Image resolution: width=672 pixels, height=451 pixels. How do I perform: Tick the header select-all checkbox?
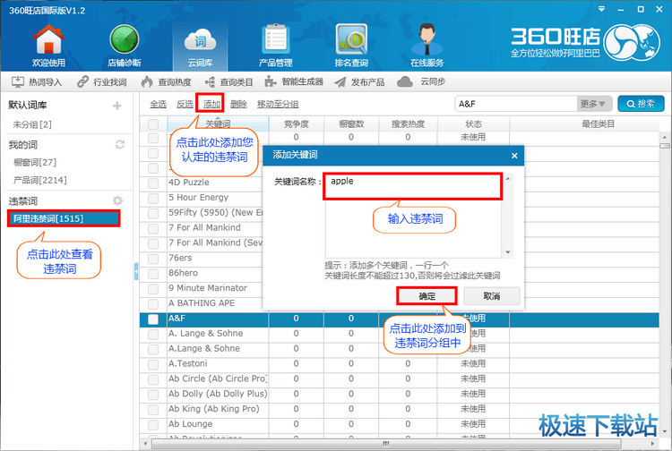click(153, 124)
